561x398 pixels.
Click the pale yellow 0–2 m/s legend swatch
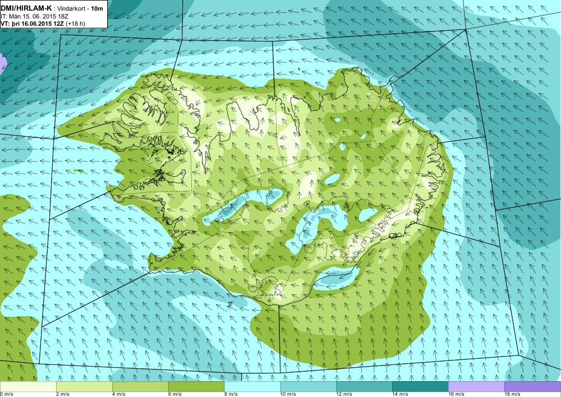(x=28, y=386)
